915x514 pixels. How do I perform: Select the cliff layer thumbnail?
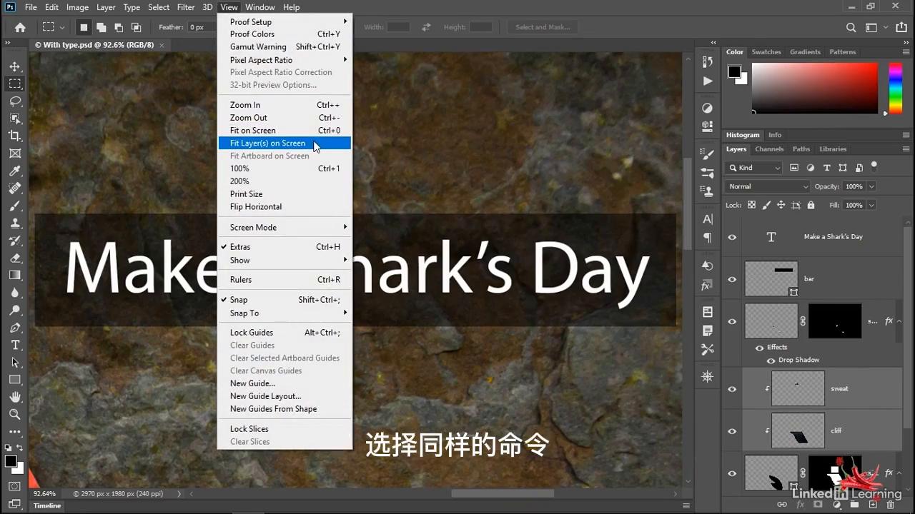coord(798,431)
